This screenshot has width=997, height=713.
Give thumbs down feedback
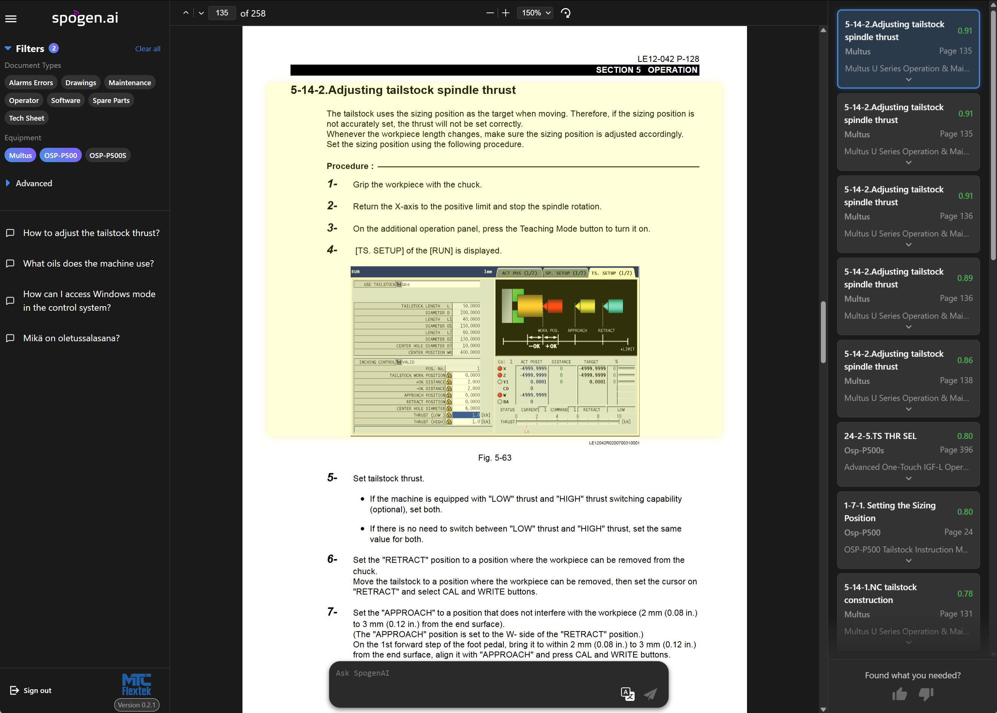point(926,694)
